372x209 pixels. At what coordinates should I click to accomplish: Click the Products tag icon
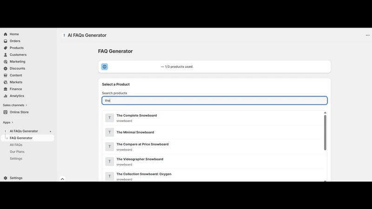6,48
